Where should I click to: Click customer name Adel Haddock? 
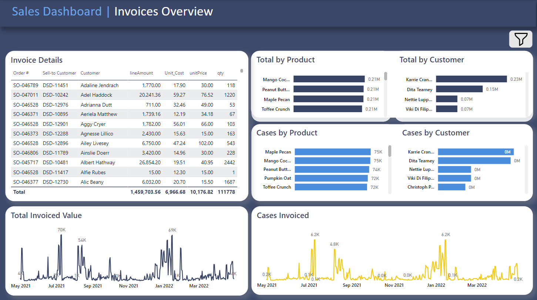point(96,95)
